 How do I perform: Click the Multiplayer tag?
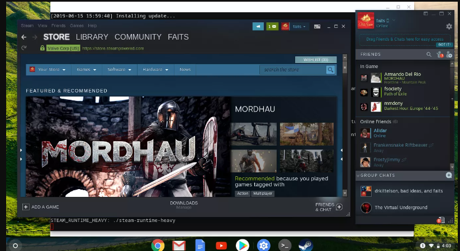coord(263,194)
